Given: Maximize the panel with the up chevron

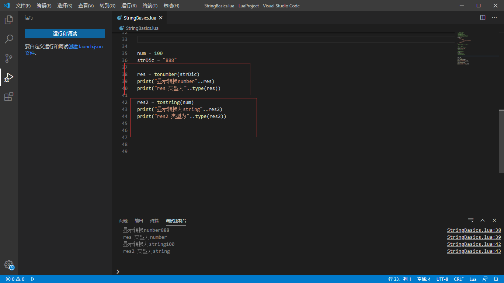Looking at the screenshot, I should coord(483,220).
